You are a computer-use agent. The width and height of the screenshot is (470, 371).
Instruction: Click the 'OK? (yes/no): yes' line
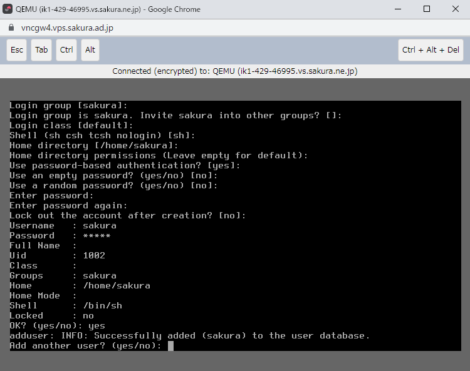[57, 326]
